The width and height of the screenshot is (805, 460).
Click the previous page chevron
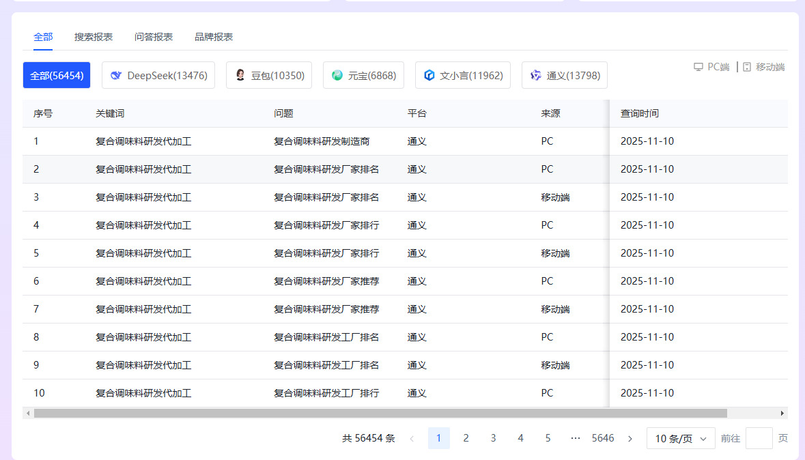click(412, 438)
